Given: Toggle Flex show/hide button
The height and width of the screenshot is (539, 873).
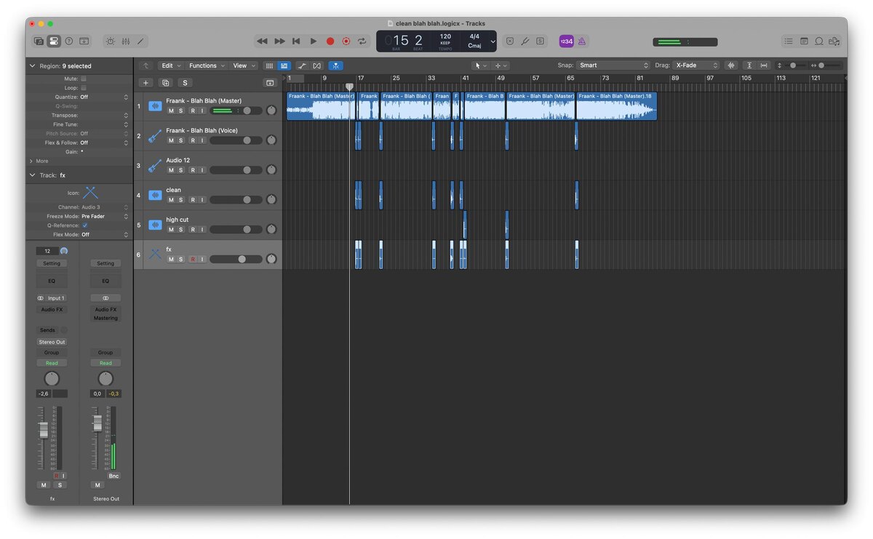Looking at the screenshot, I should pyautogui.click(x=316, y=65).
